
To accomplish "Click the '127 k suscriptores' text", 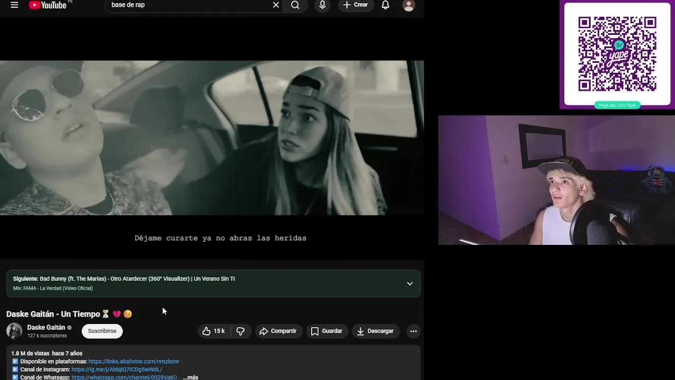I will [x=47, y=336].
